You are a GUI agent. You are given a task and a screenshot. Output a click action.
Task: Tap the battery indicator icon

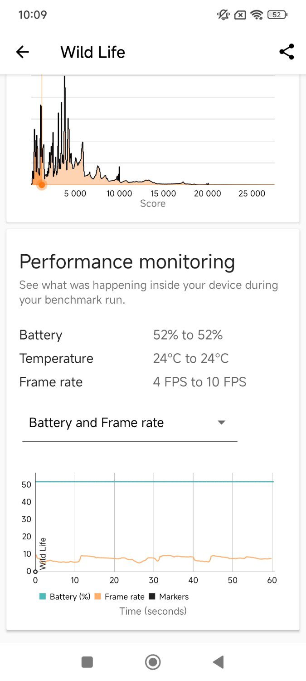(x=277, y=15)
